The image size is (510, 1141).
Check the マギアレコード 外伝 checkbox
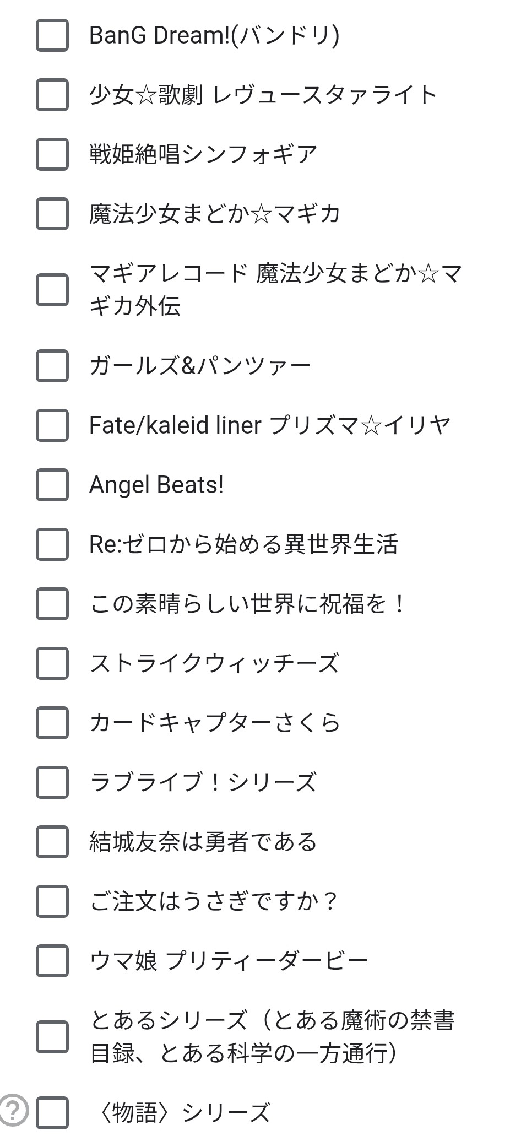(52, 290)
